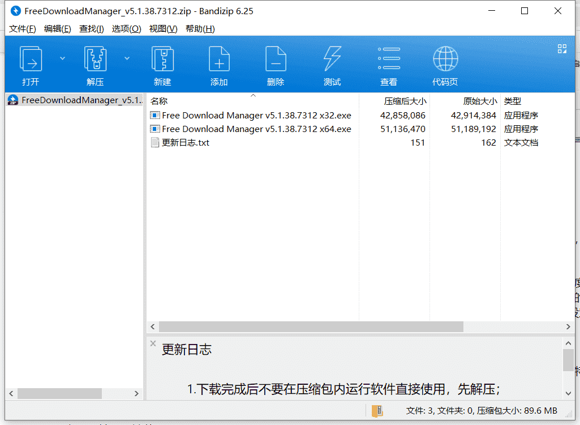The width and height of the screenshot is (580, 425).
Task: Minimize the Bandizip window
Action: tap(492, 11)
